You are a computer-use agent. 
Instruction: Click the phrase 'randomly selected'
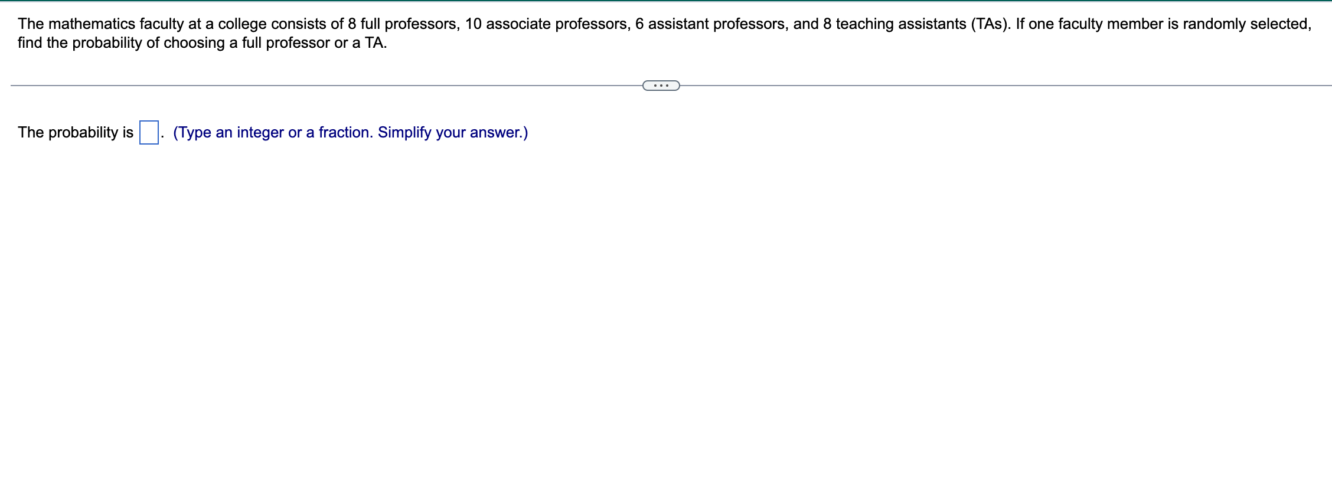click(1245, 24)
